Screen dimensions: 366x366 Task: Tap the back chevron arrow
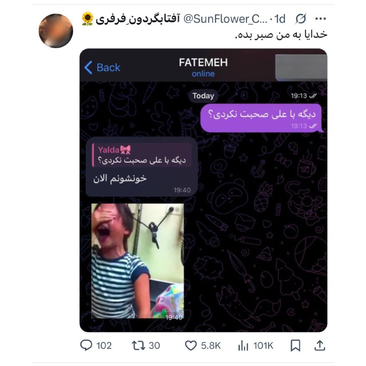(x=88, y=68)
